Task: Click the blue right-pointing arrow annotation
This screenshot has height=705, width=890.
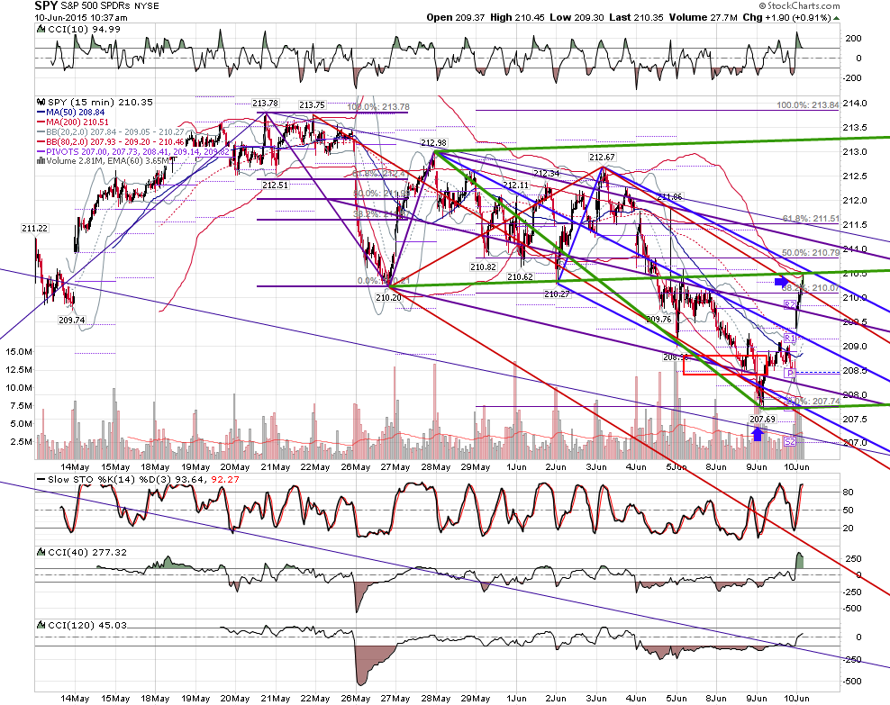Action: point(782,281)
